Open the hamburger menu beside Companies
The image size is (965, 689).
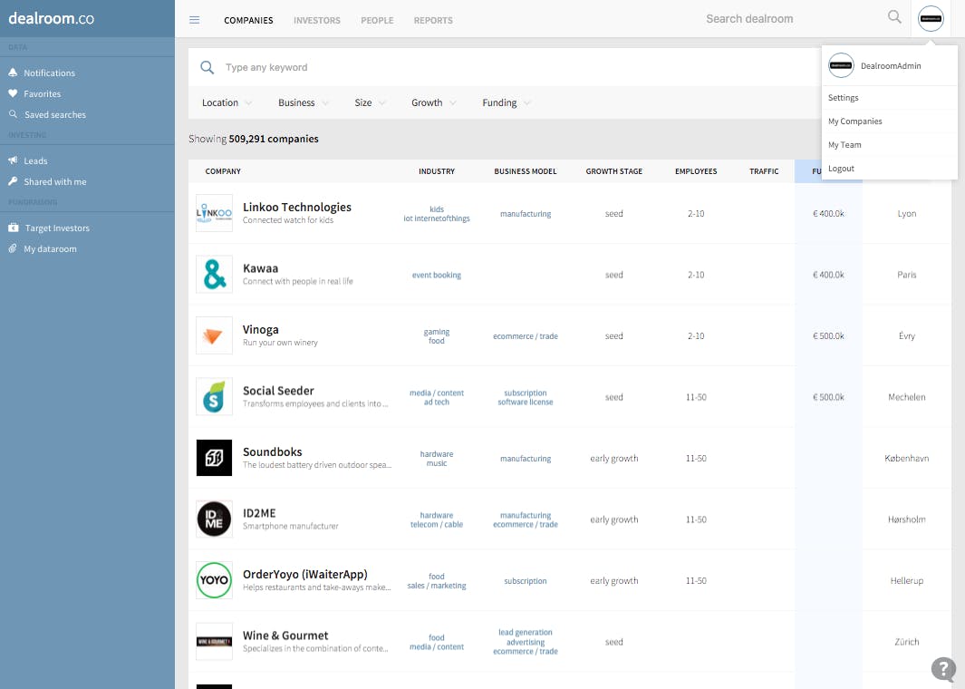(x=194, y=19)
